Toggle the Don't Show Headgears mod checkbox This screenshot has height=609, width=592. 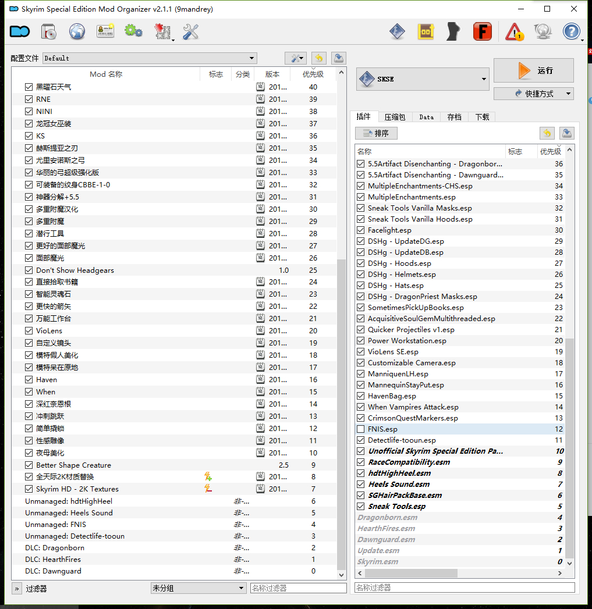tap(29, 270)
